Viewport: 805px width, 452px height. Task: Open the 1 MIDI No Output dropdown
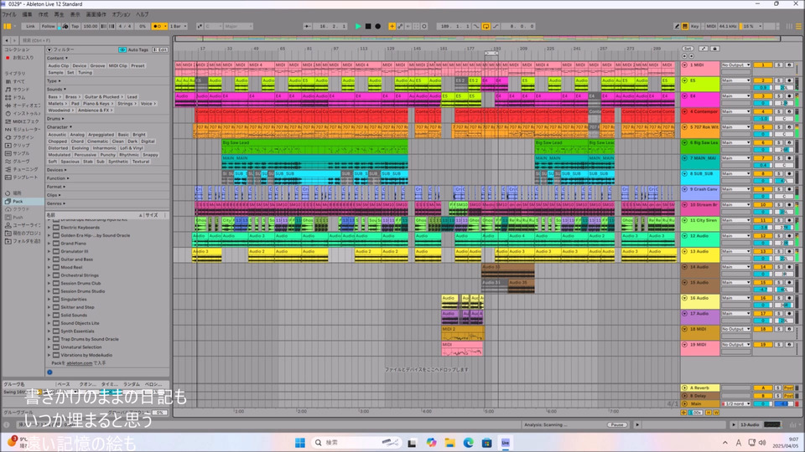735,65
